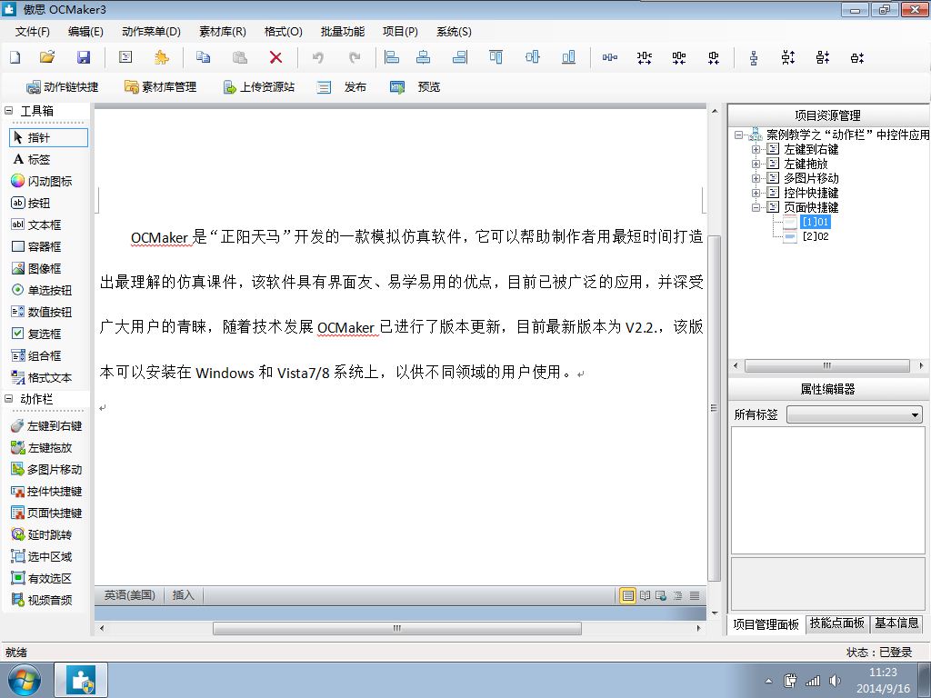Collapse the 动作栏 action bar section
The image size is (931, 698).
point(9,399)
